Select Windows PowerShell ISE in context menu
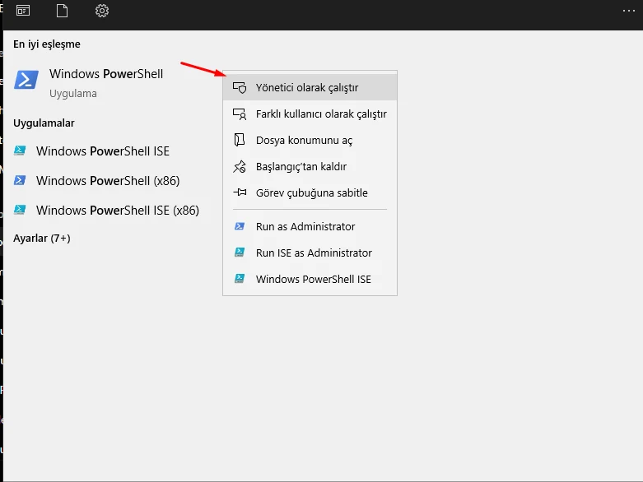This screenshot has width=643, height=482. tap(310, 279)
